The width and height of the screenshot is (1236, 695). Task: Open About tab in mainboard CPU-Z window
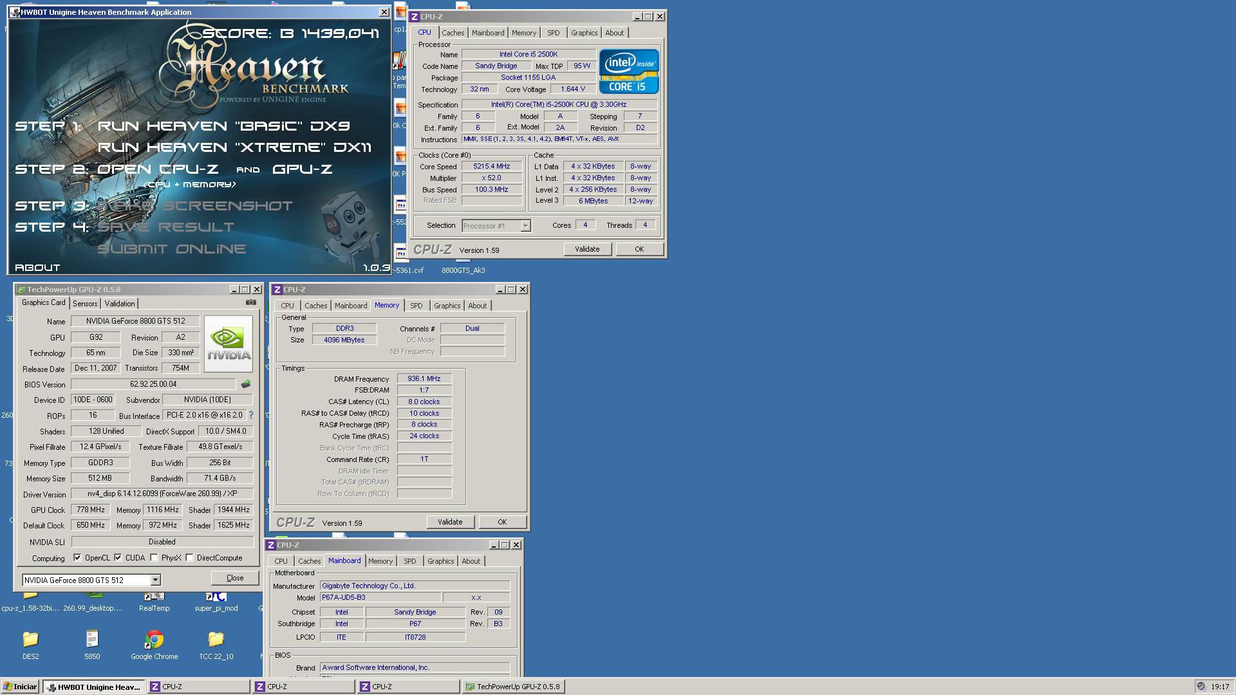pos(471,561)
